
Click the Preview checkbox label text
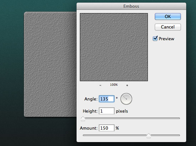point(166,39)
